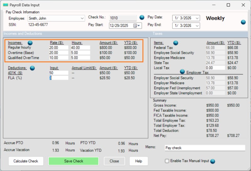Open the Pay Date dropdown
This screenshot has width=251, height=171.
click(x=197, y=18)
